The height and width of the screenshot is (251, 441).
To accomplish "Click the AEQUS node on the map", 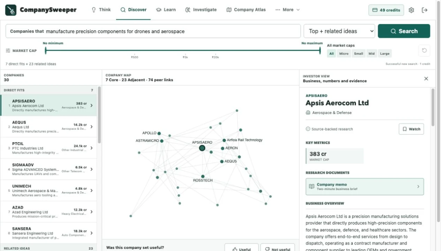I will click(222, 161).
